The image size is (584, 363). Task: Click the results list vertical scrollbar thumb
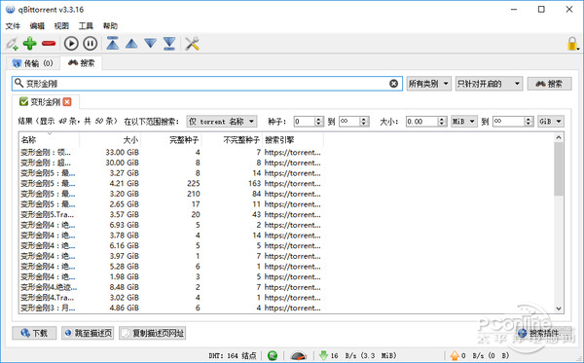point(559,168)
